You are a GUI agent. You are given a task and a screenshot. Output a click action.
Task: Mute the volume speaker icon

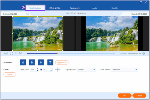[143, 54]
